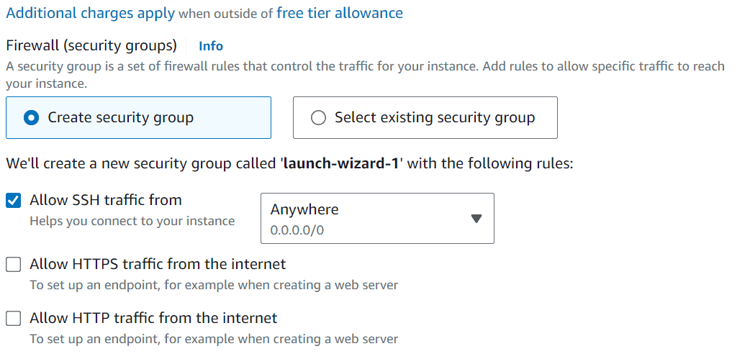Click the dropdown arrow in SSH source box
The image size is (750, 359).
(x=475, y=219)
